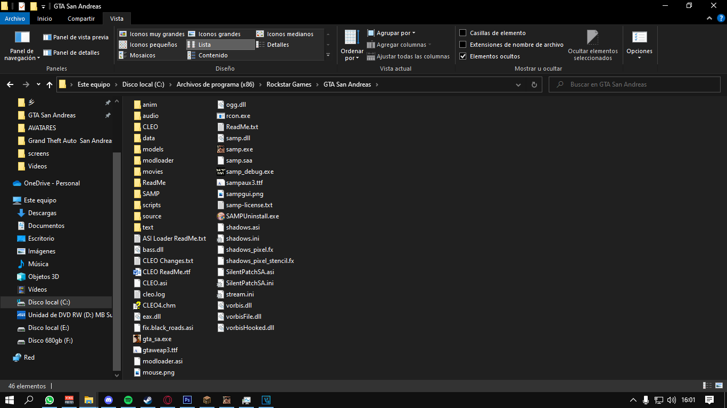Open the notification center button
Viewport: 727px width, 408px height.
709,400
